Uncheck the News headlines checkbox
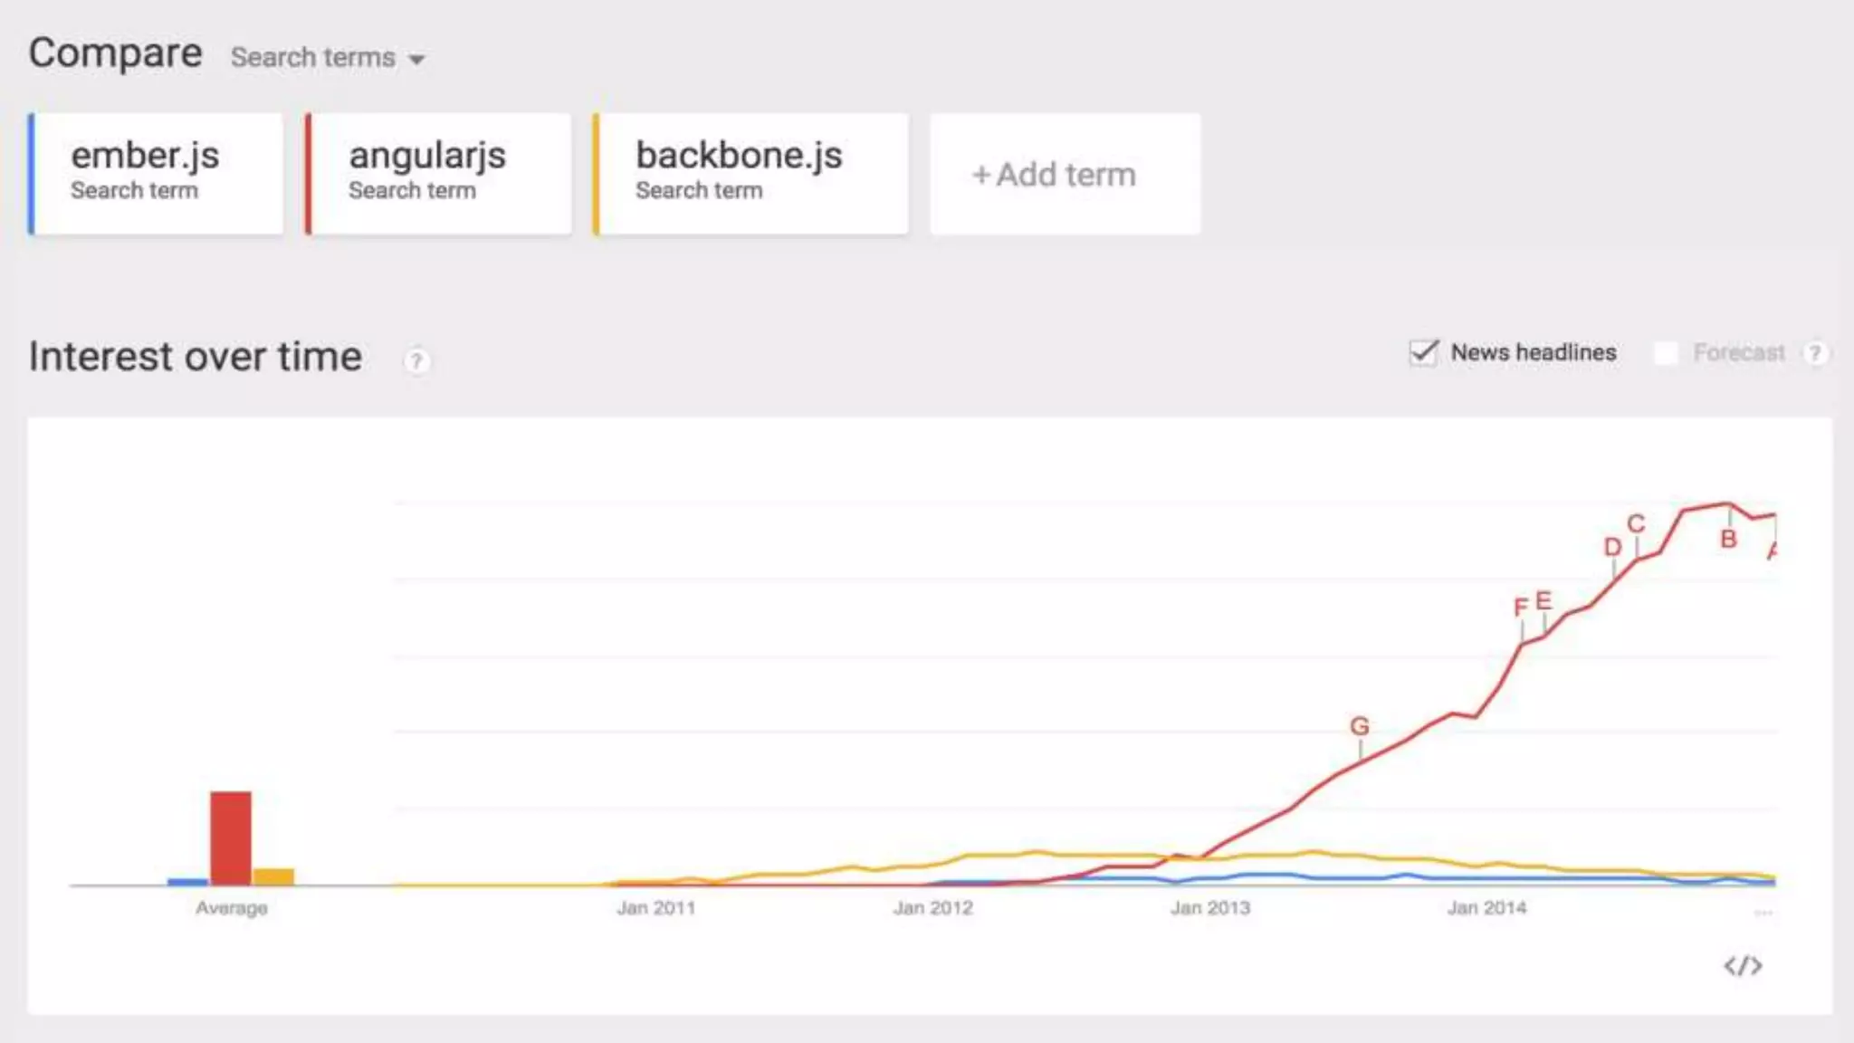Image resolution: width=1854 pixels, height=1043 pixels. [1423, 353]
